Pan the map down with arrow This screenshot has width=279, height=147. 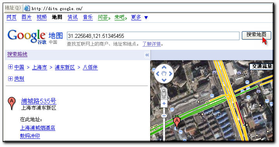click(164, 80)
